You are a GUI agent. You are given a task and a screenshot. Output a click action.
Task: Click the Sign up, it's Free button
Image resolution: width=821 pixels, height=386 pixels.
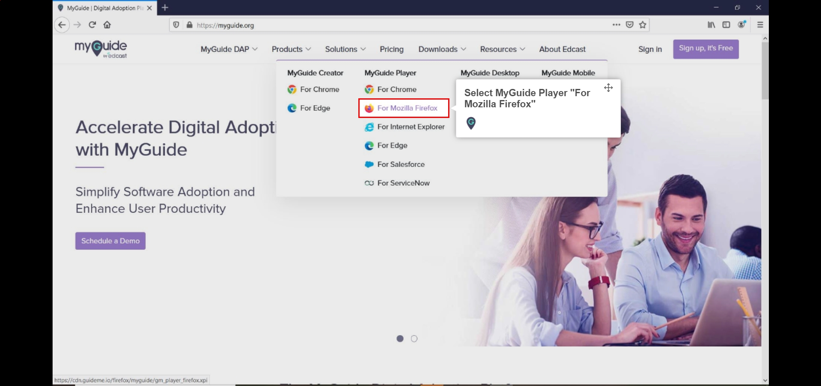coord(706,49)
